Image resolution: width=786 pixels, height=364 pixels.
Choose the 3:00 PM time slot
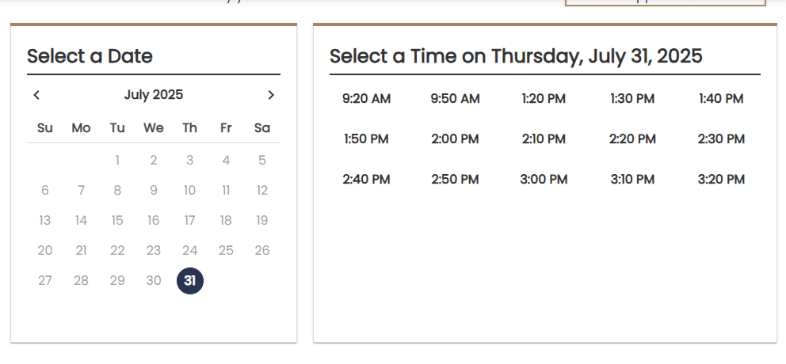[544, 180]
